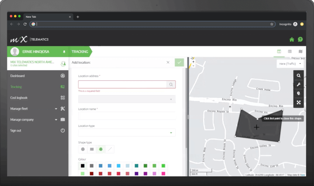Viewport: 314px width, 186px height.
Task: Pick the hot pink colour swatch
Action: (x=163, y=174)
